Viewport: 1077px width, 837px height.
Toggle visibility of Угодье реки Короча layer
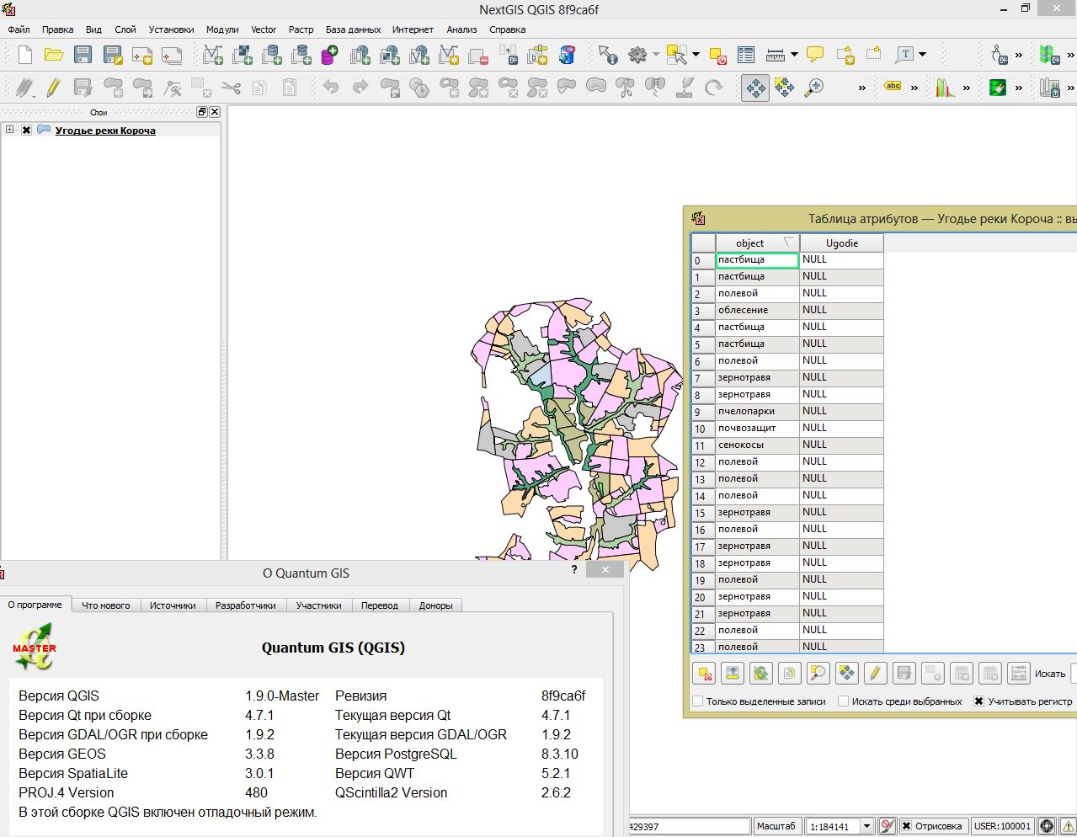(x=26, y=131)
